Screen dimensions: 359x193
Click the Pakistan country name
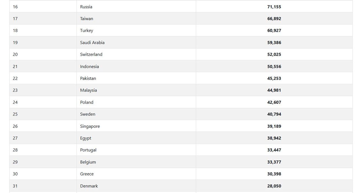pyautogui.click(x=88, y=78)
